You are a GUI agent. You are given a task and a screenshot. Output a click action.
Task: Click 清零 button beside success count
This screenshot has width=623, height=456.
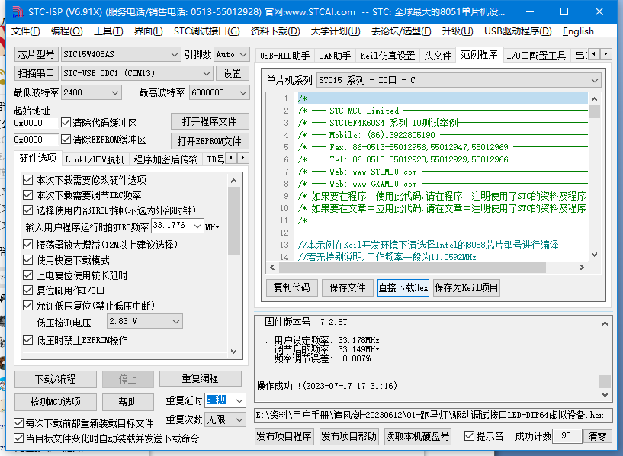pyautogui.click(x=597, y=436)
